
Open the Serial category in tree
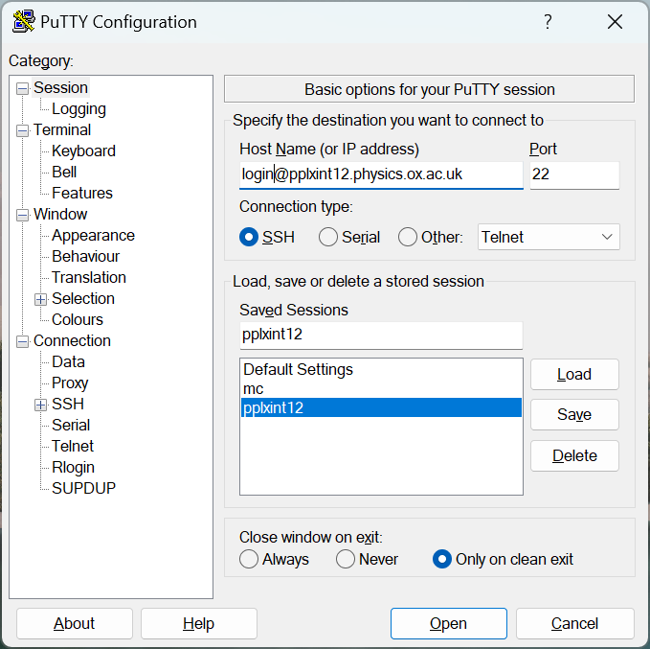[x=71, y=426]
